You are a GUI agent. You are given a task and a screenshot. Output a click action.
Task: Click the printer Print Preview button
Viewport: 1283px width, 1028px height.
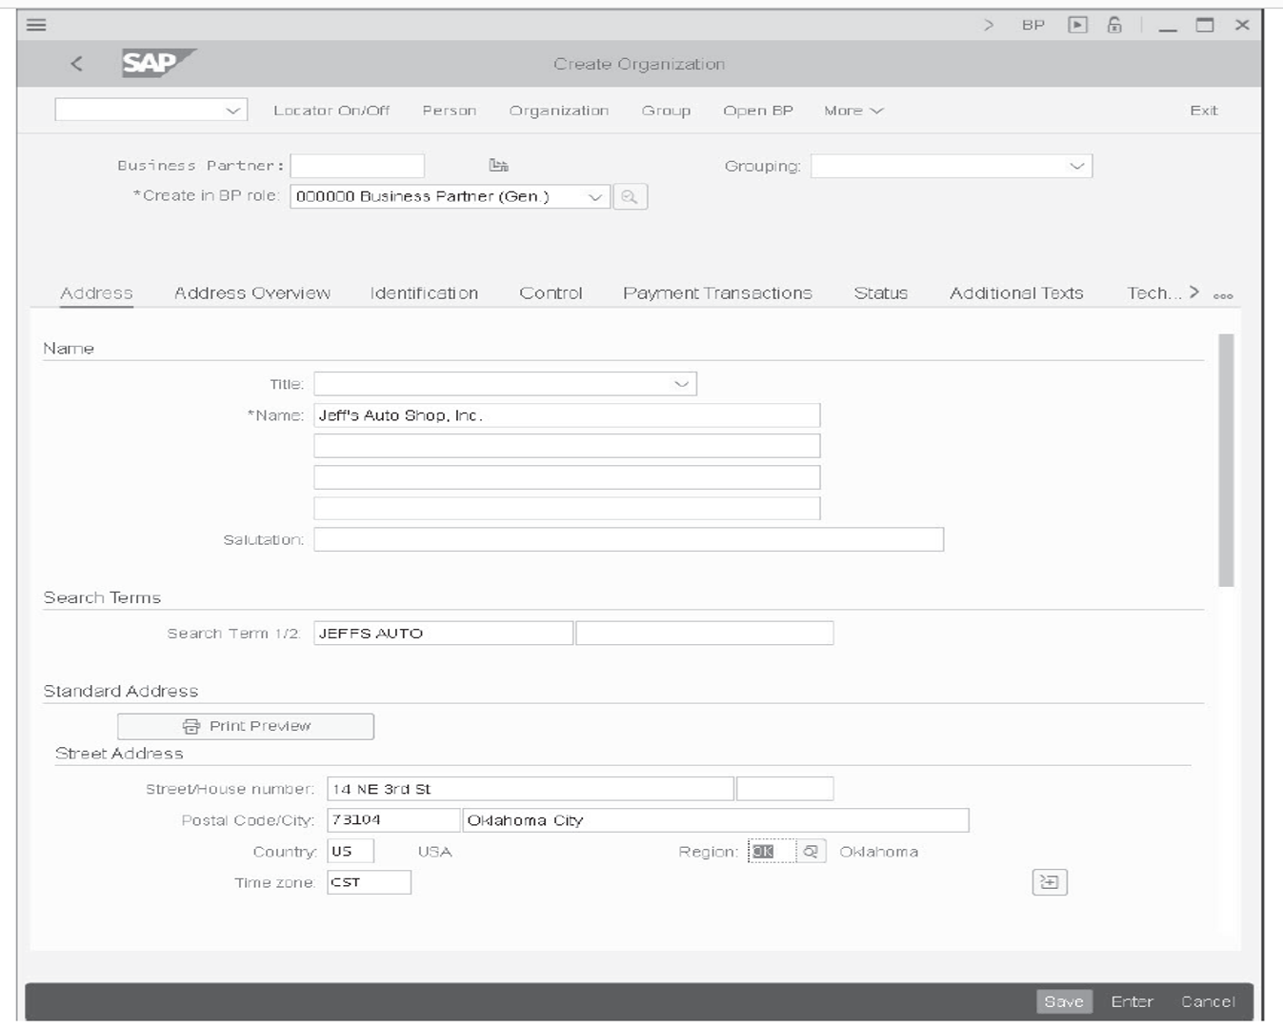[246, 726]
